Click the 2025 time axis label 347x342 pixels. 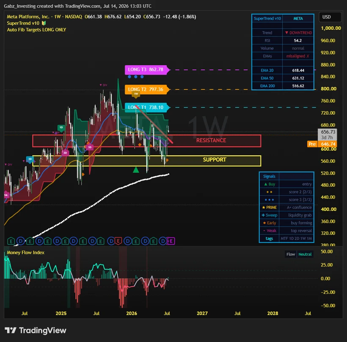(x=61, y=314)
